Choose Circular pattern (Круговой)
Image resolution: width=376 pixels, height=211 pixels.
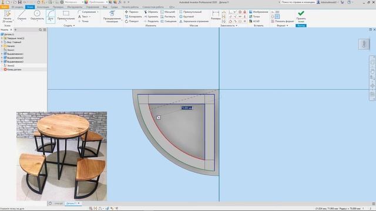pyautogui.click(x=187, y=16)
